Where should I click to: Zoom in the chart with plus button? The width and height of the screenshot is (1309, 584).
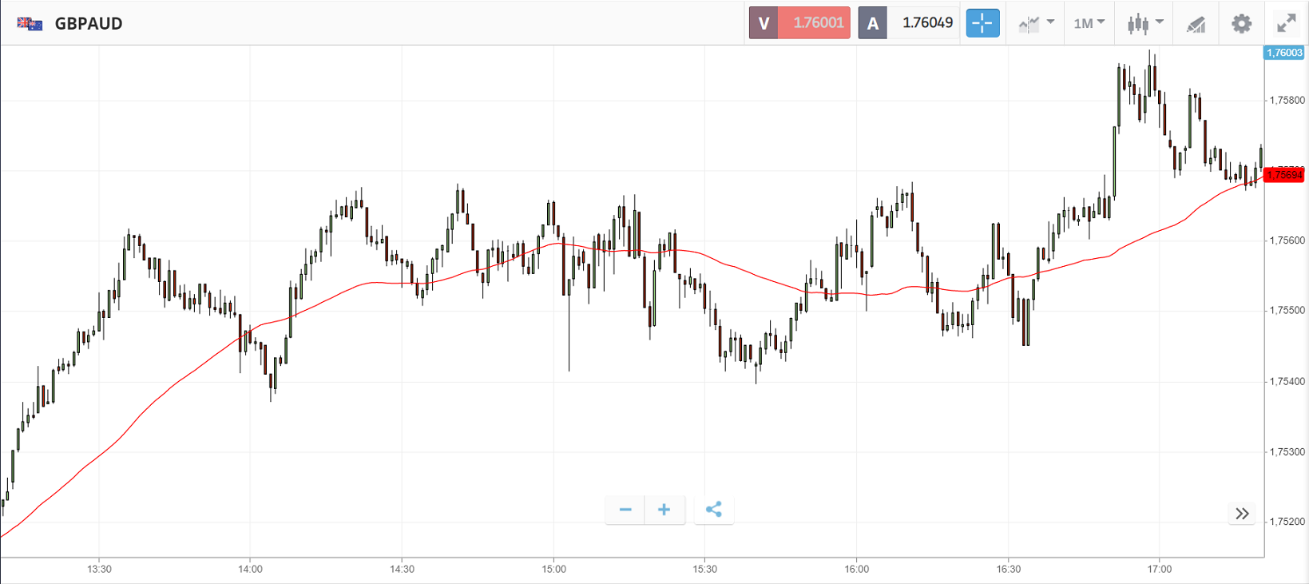(x=664, y=510)
